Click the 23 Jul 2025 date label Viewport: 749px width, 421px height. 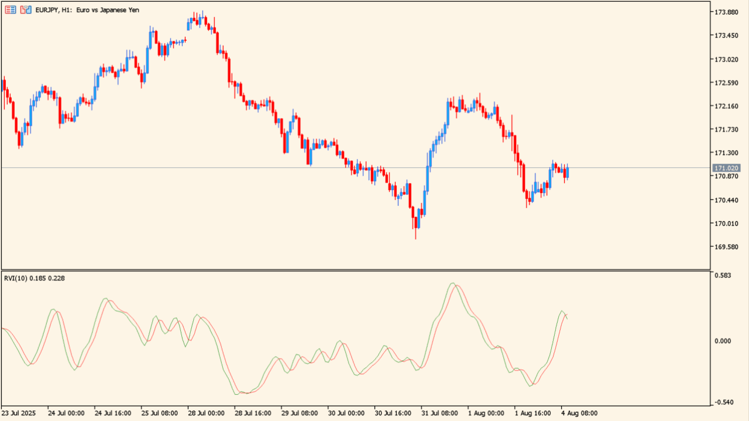(x=19, y=413)
